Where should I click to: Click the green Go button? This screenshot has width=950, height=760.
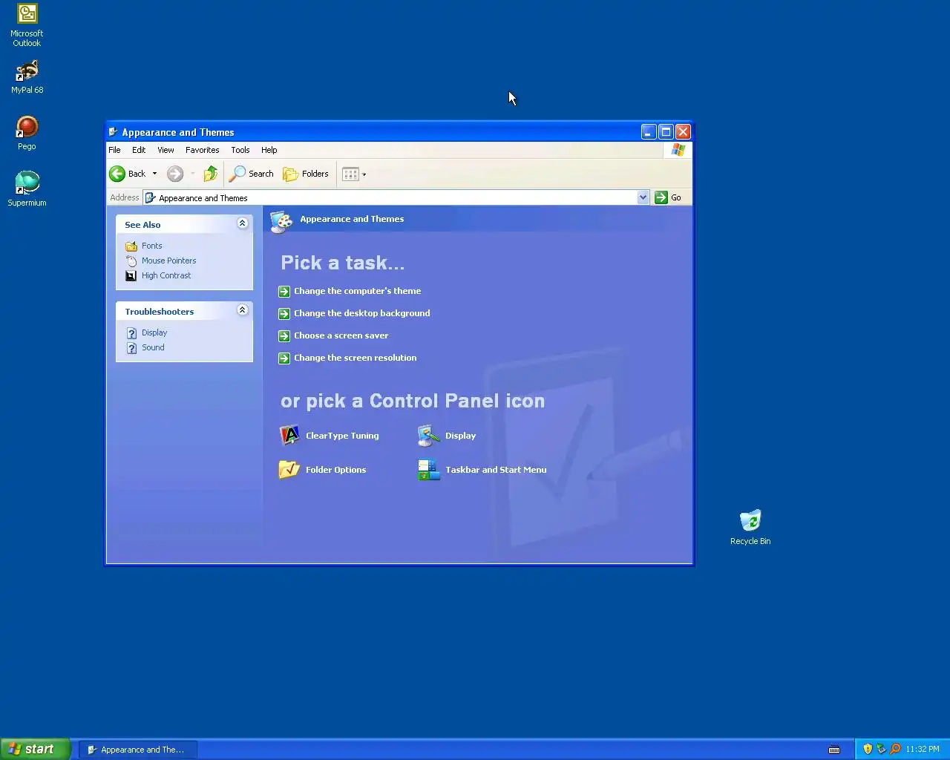668,197
